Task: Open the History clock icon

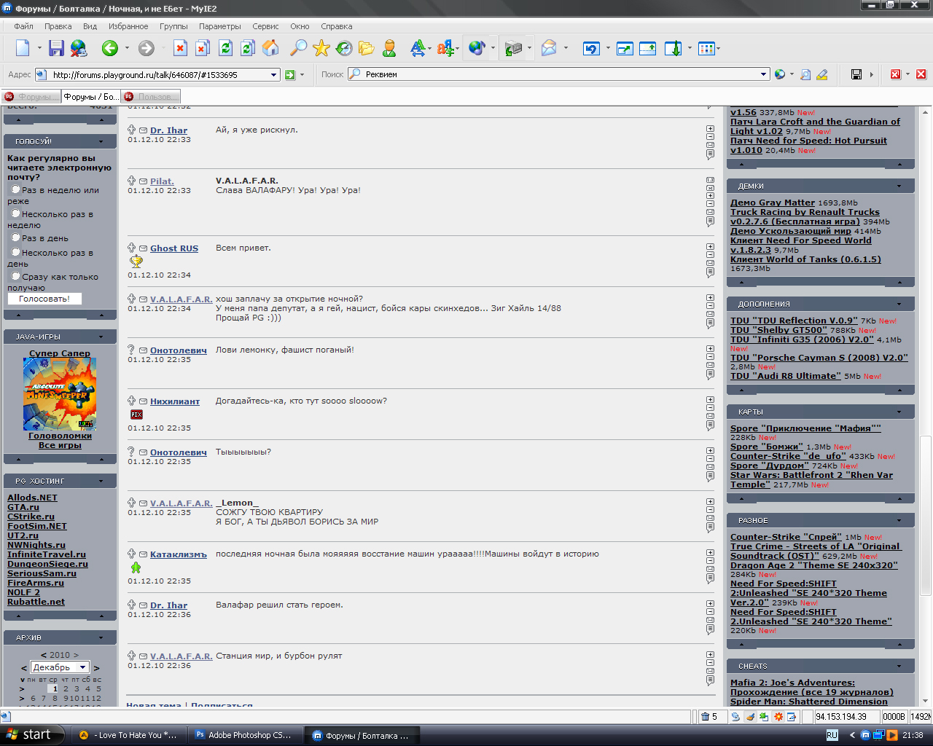Action: click(x=344, y=49)
